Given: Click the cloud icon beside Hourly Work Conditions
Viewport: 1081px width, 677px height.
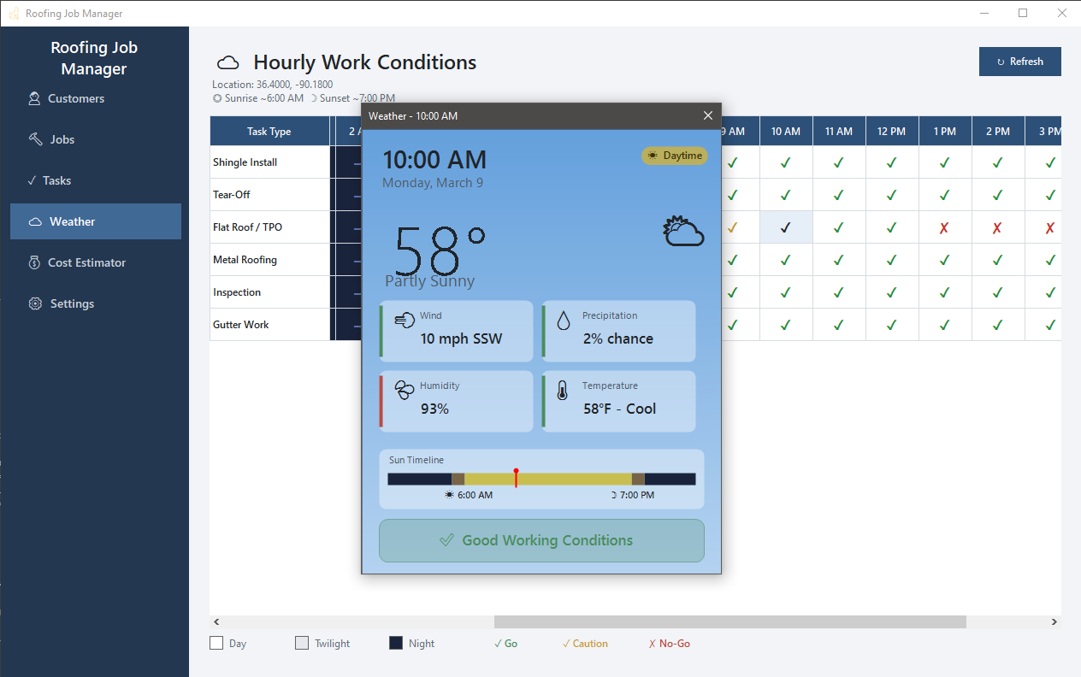Looking at the screenshot, I should tap(227, 62).
